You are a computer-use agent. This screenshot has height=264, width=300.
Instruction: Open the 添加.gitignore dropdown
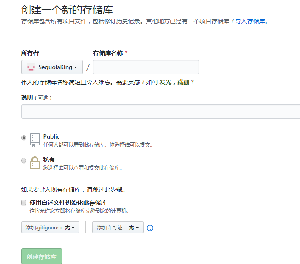[x=50, y=227]
